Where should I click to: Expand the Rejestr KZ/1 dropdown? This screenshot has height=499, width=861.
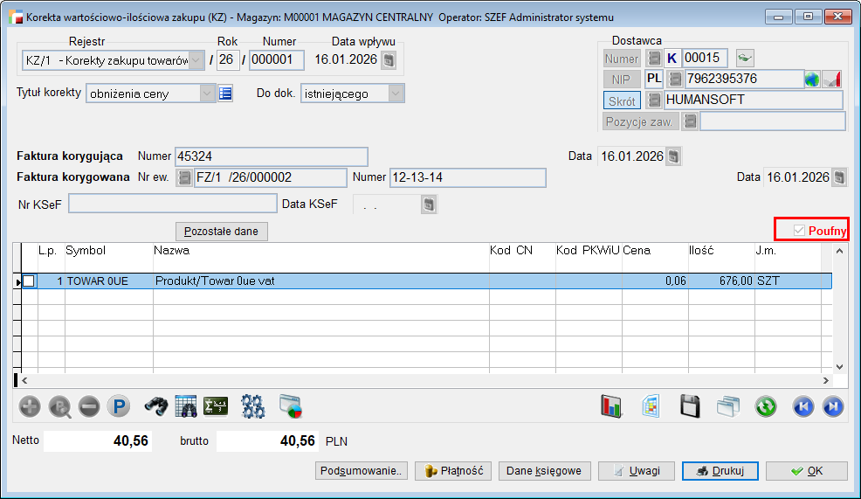(197, 60)
